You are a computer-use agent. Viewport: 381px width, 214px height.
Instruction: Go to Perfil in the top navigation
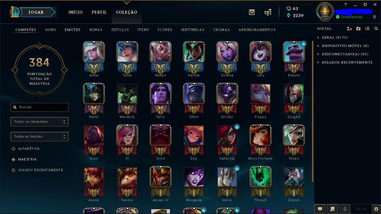click(x=99, y=12)
